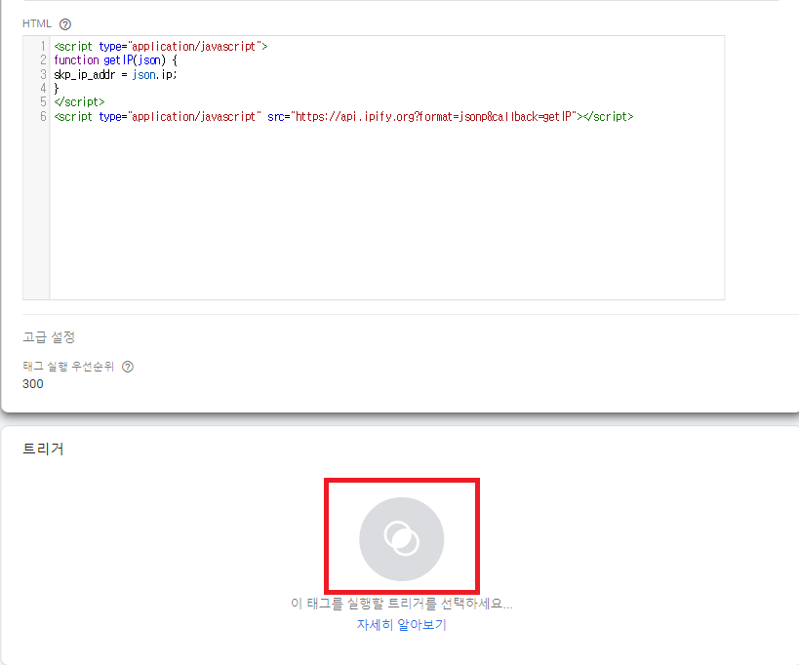Click the '이 태그를 실행할 트리거를 선택하세요' text
The image size is (799, 665).
402,604
